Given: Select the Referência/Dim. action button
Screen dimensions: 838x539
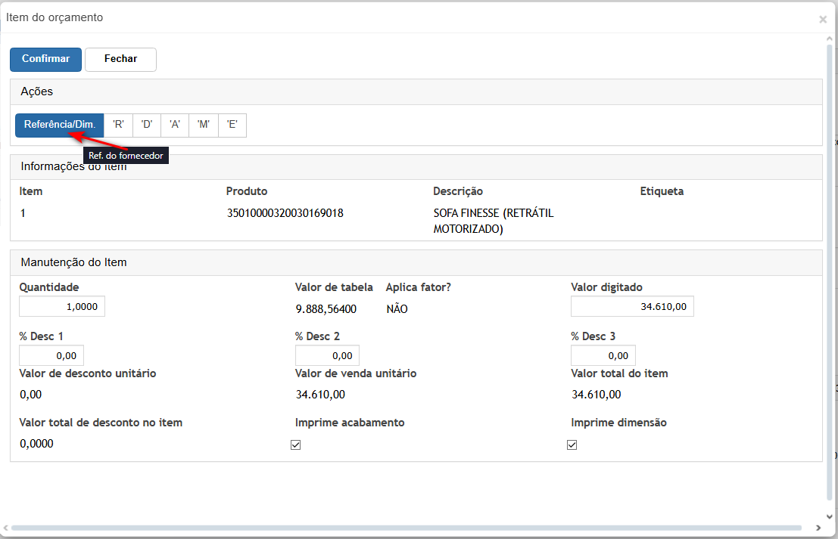Looking at the screenshot, I should 59,125.
